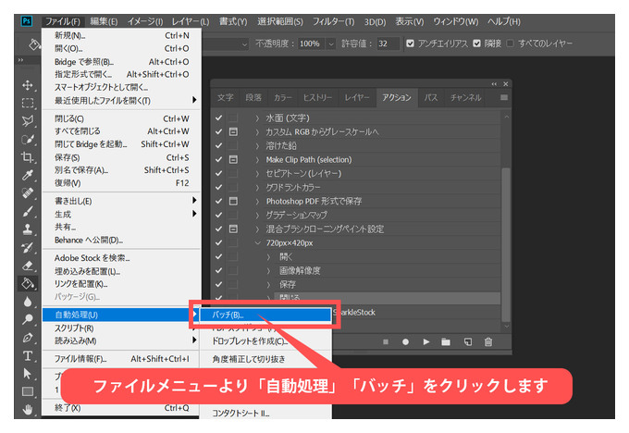Select the Clone Stamp tool
This screenshot has height=433, width=629.
[x=27, y=229]
